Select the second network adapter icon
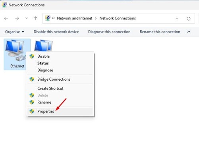The height and width of the screenshot is (151, 199). point(43,45)
